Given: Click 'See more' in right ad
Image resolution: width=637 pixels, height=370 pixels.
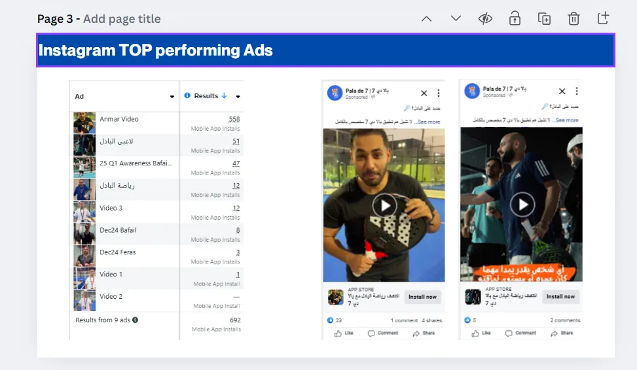Looking at the screenshot, I should (x=567, y=120).
